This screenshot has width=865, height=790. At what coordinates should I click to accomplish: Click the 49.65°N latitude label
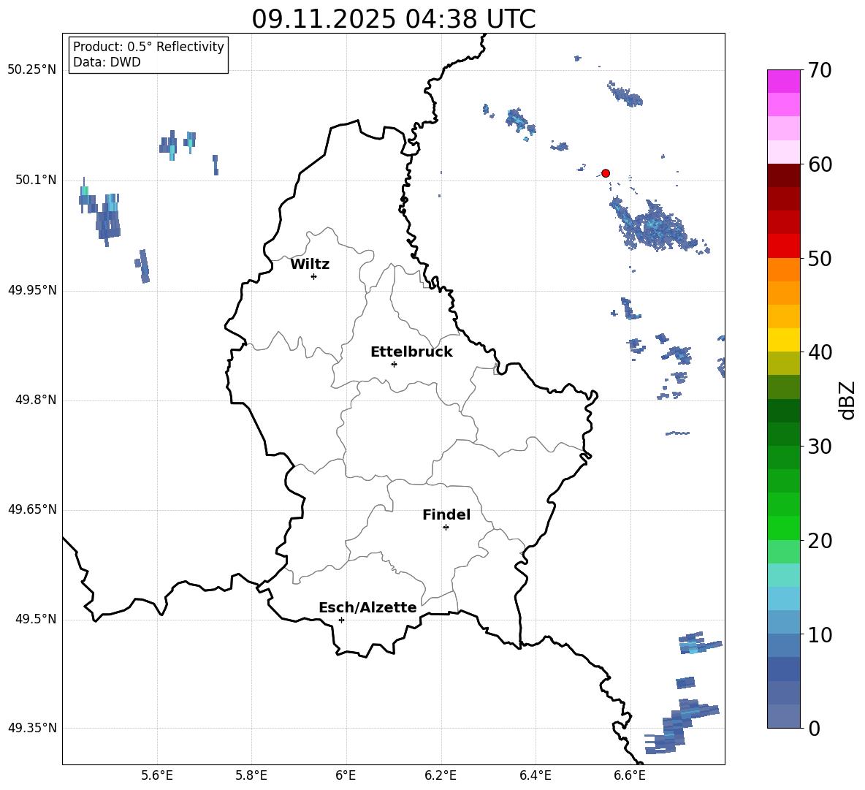click(x=32, y=509)
